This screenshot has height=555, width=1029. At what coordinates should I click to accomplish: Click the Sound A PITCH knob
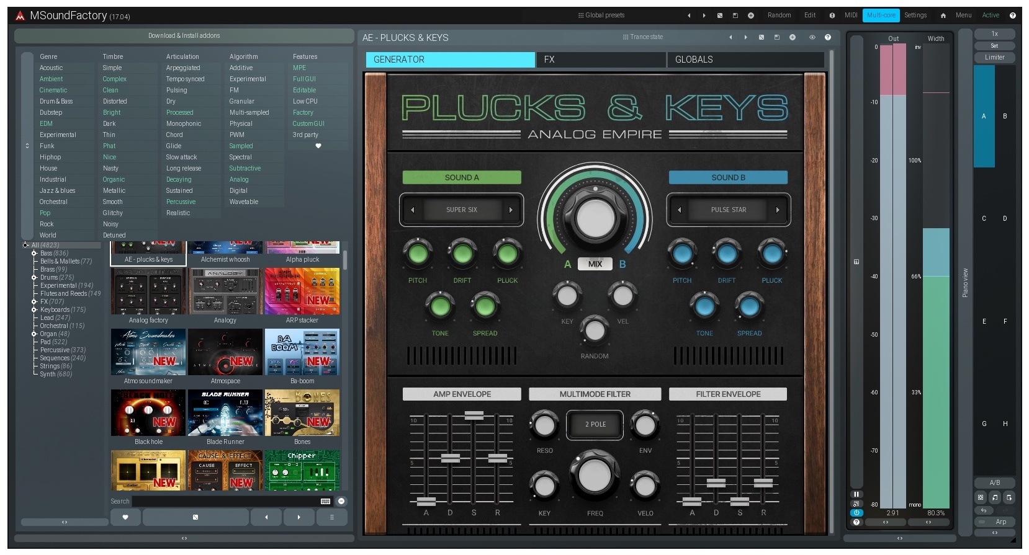click(x=418, y=254)
